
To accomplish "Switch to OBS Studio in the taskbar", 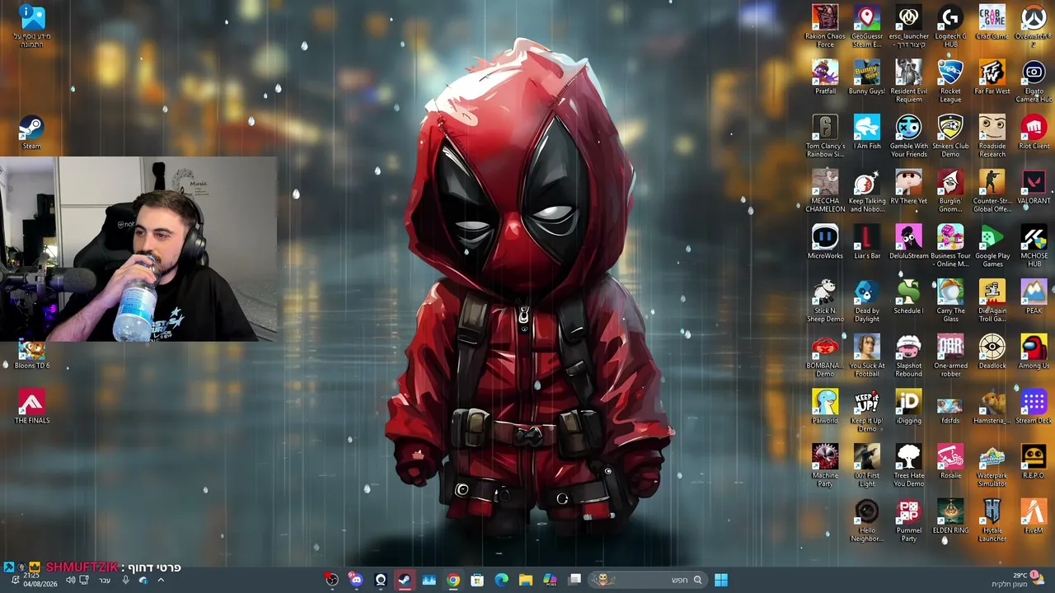I will [331, 580].
